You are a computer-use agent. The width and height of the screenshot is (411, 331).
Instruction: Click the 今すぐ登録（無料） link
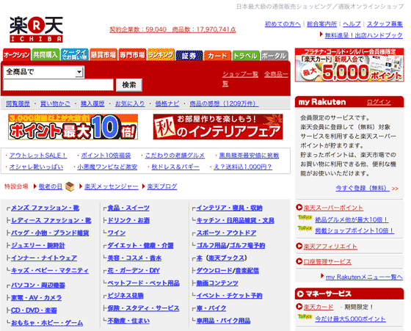coord(363,188)
